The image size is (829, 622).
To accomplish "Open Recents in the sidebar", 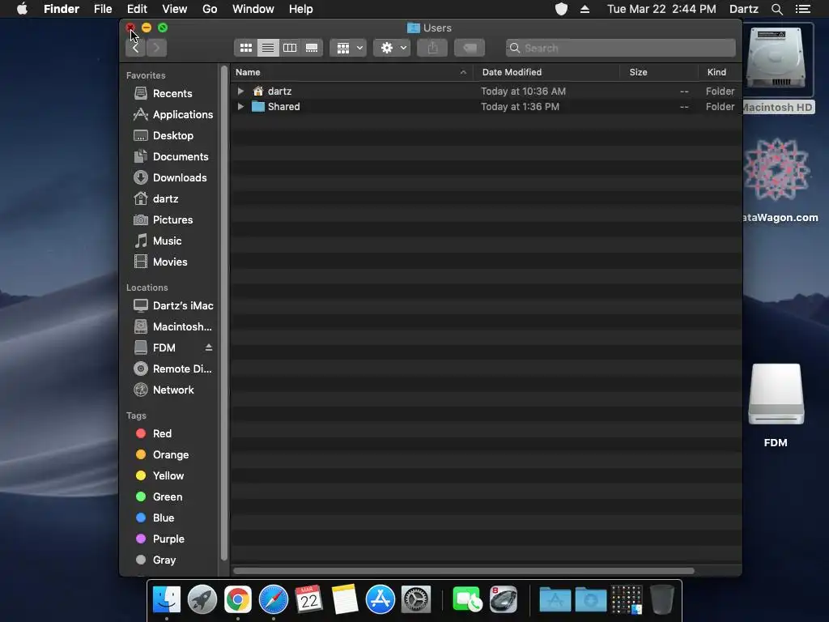I will pos(172,94).
